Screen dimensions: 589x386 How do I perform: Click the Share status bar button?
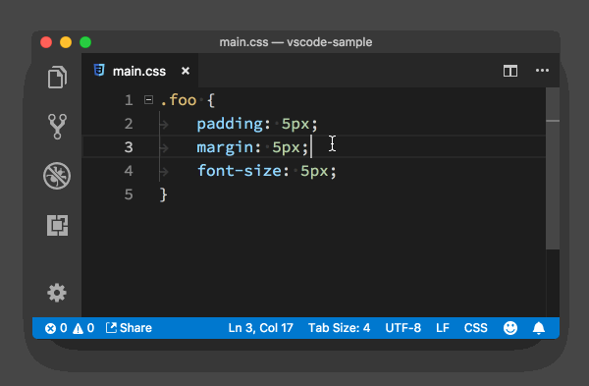129,328
